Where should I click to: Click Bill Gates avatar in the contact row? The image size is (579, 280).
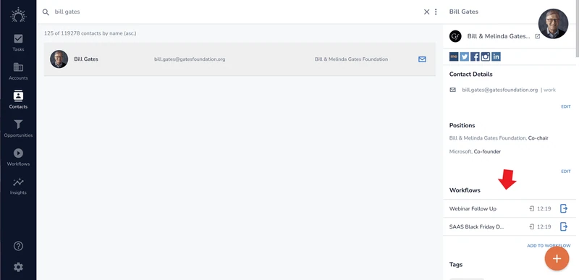59,59
